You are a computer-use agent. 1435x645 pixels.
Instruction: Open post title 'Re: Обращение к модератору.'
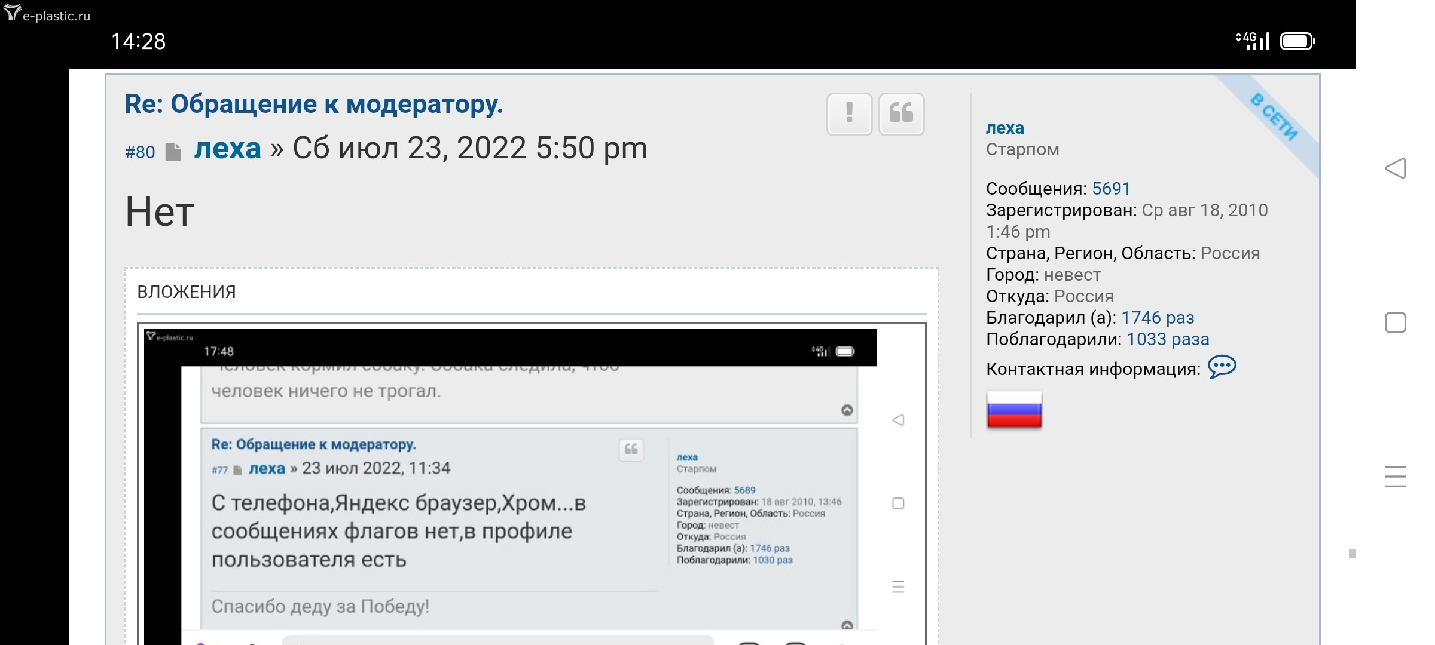(313, 104)
